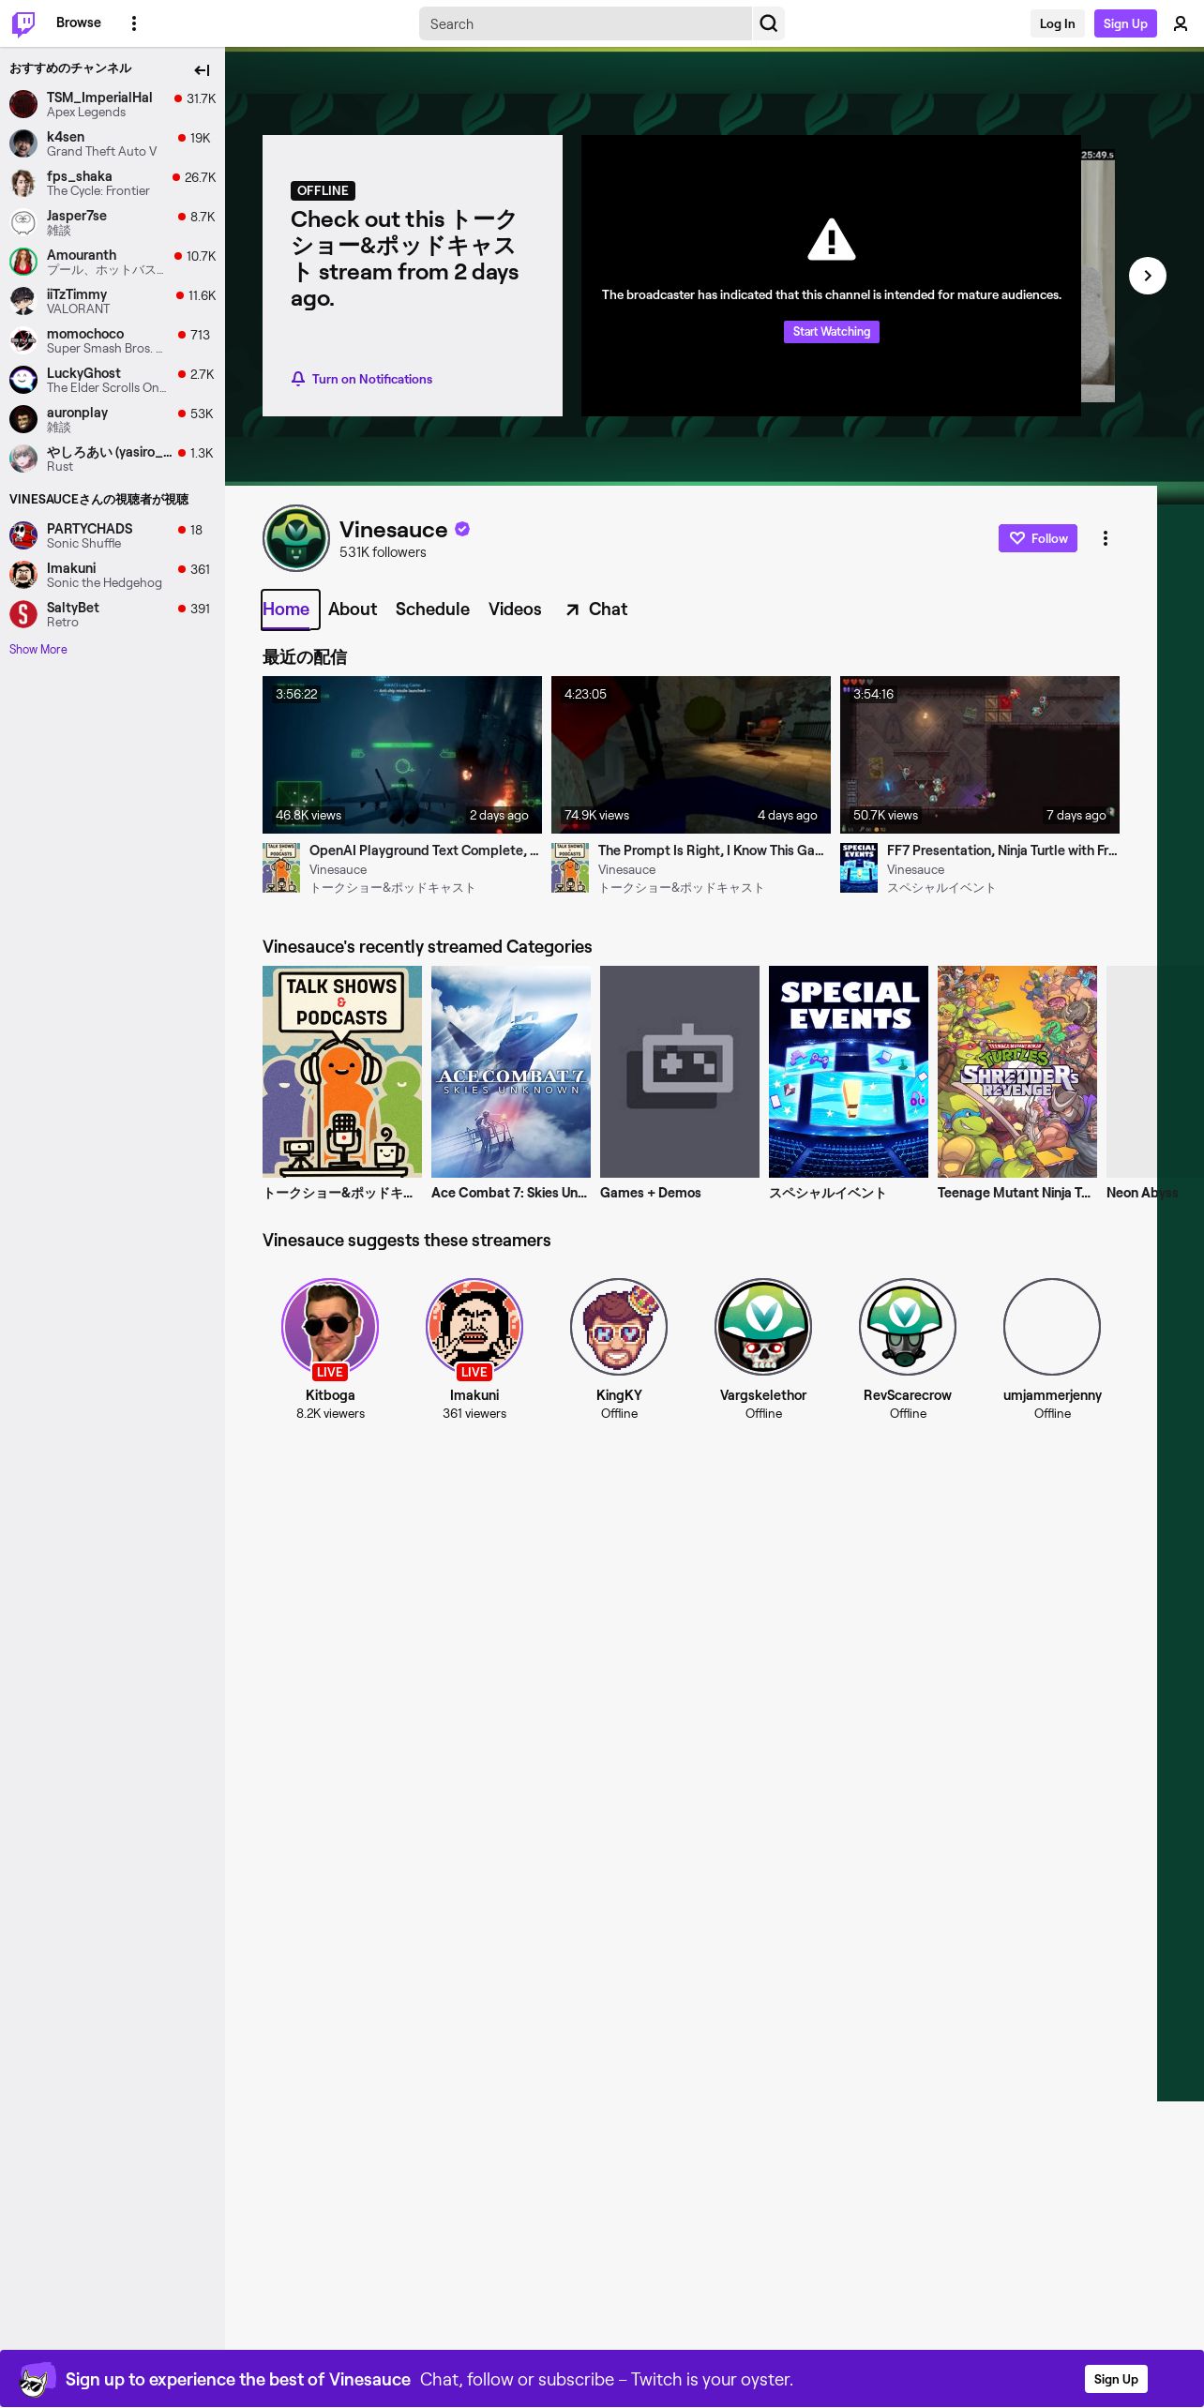
Task: Switch to the About tab
Action: pos(353,610)
